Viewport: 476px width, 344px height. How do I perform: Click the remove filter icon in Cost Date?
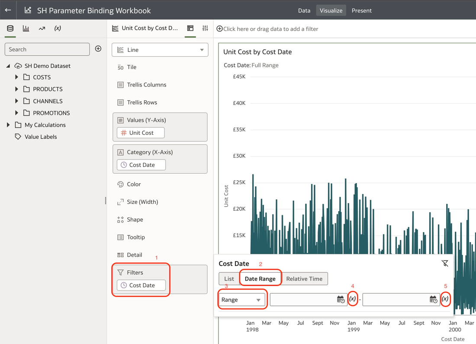pos(445,263)
